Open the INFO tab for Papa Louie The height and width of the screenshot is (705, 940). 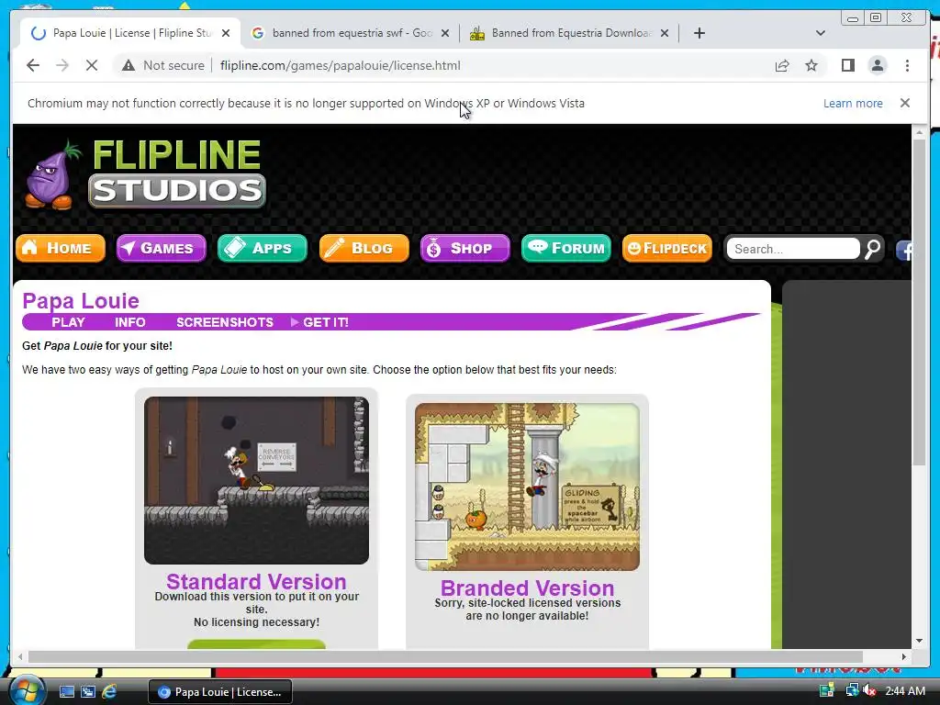click(130, 322)
